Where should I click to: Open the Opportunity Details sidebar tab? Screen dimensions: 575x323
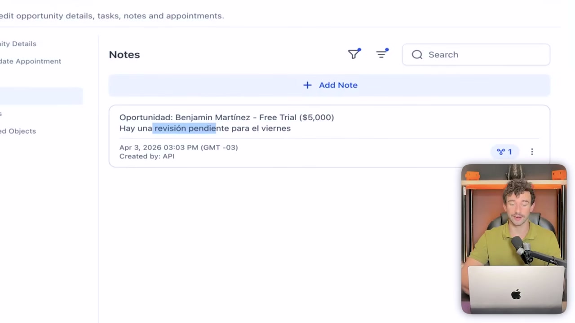tap(18, 44)
